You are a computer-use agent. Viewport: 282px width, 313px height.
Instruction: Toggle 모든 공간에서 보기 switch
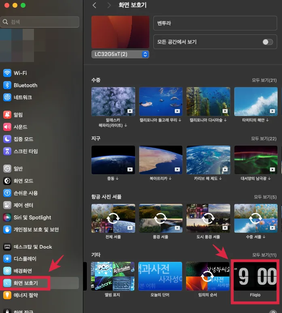click(x=268, y=42)
